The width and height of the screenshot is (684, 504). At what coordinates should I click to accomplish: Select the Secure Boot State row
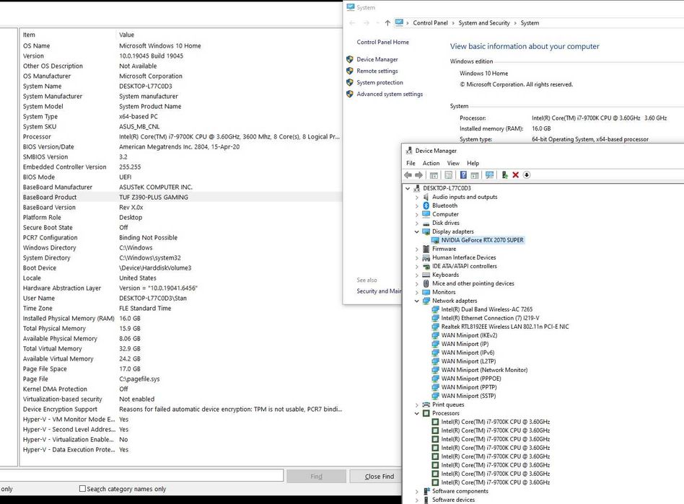click(181, 228)
